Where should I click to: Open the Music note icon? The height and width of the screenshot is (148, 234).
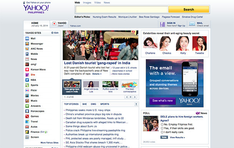click(27, 101)
